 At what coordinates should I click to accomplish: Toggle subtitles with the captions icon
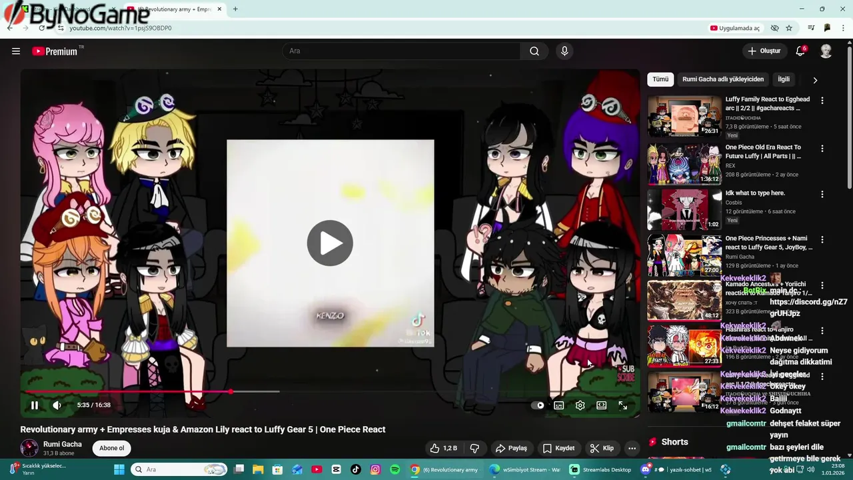click(559, 405)
